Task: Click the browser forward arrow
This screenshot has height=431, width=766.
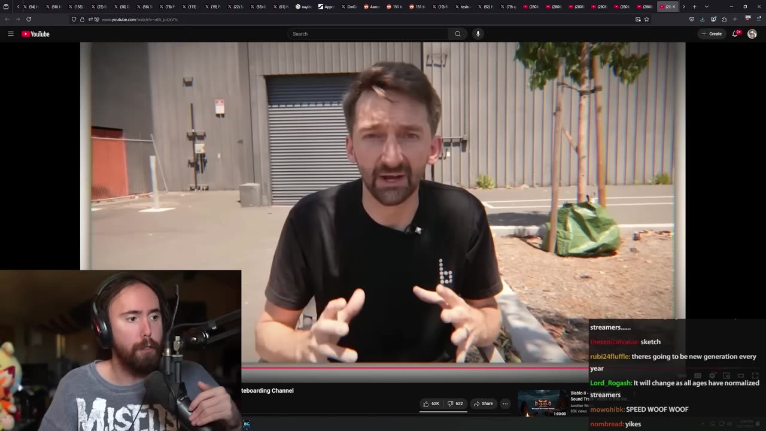Action: tap(17, 19)
